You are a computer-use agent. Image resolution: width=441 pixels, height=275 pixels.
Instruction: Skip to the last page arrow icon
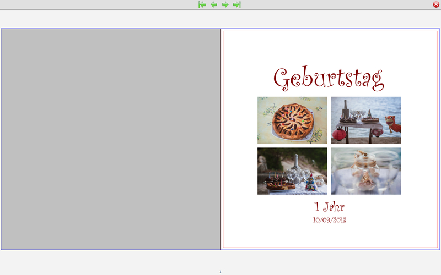click(x=237, y=4)
